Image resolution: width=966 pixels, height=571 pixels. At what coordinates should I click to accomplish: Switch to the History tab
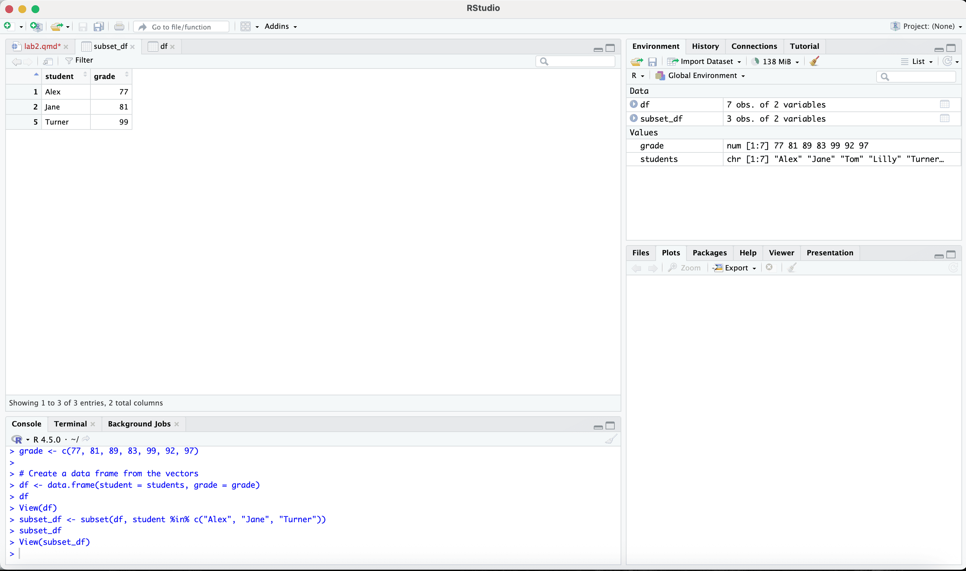coord(705,46)
